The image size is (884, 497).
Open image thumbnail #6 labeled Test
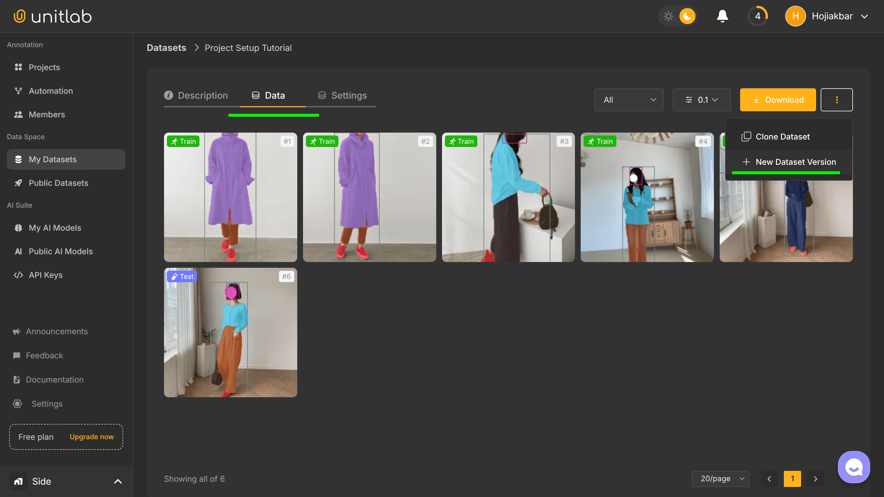[x=230, y=333]
